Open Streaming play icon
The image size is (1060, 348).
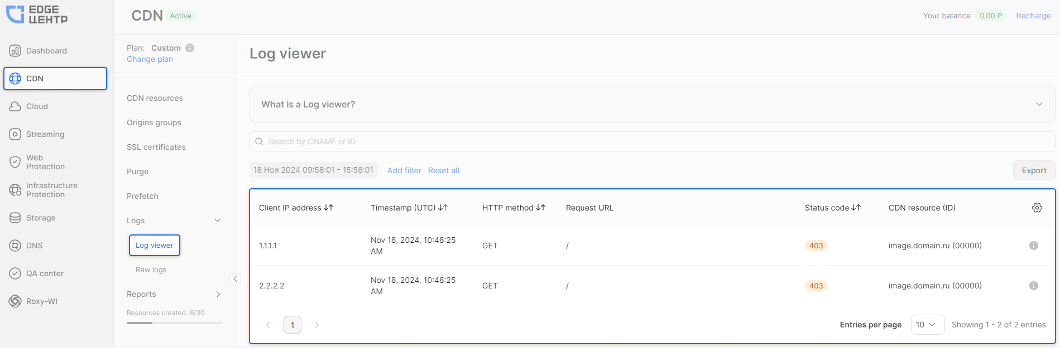pyautogui.click(x=15, y=134)
